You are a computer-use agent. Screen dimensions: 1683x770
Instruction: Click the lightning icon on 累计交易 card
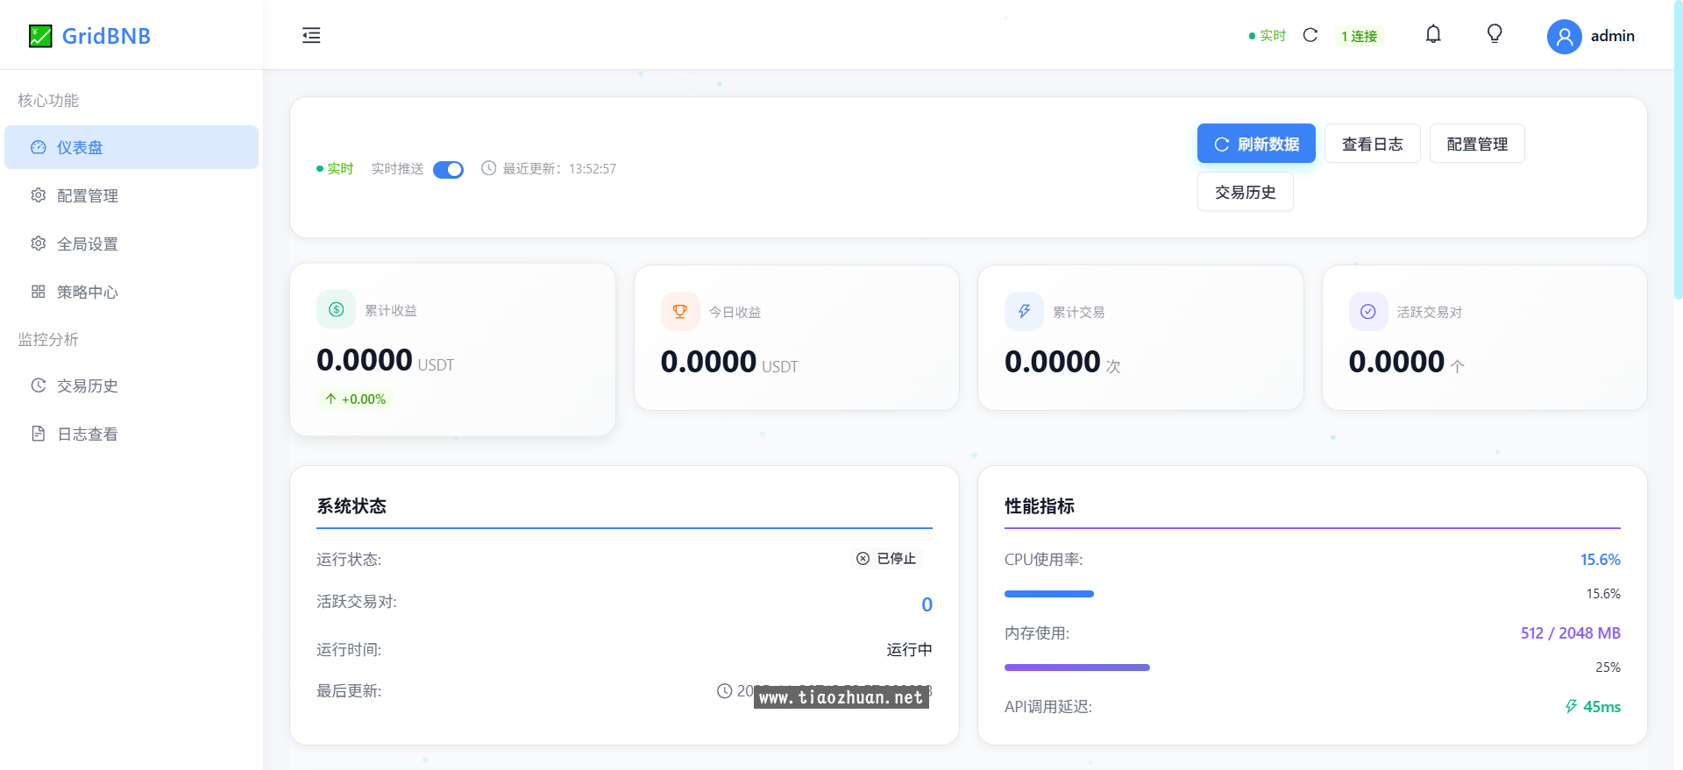pyautogui.click(x=1024, y=311)
